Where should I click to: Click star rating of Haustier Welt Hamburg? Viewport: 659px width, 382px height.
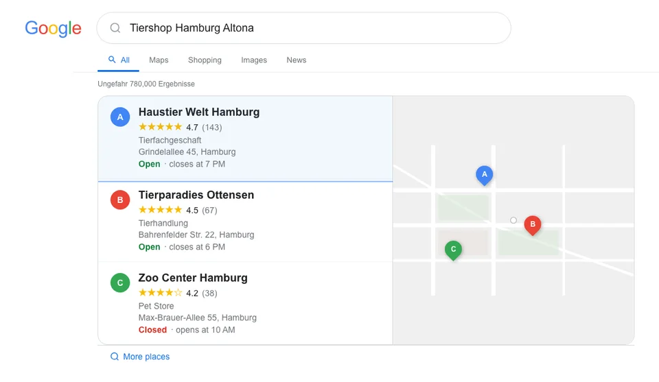[160, 127]
